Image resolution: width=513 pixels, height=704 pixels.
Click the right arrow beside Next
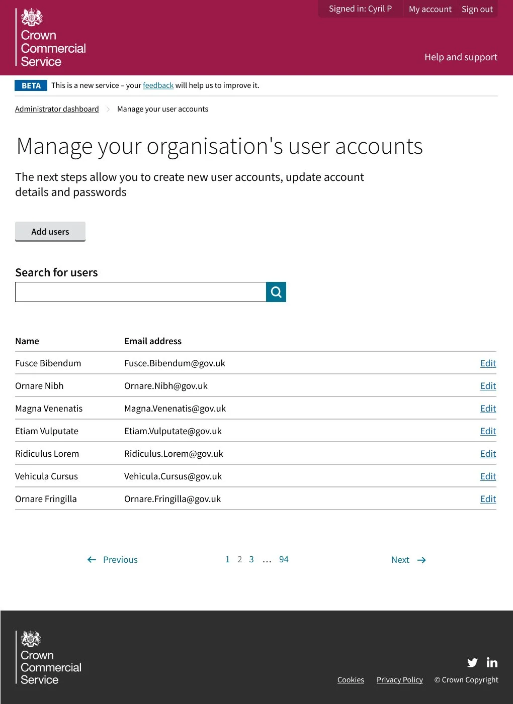[421, 559]
